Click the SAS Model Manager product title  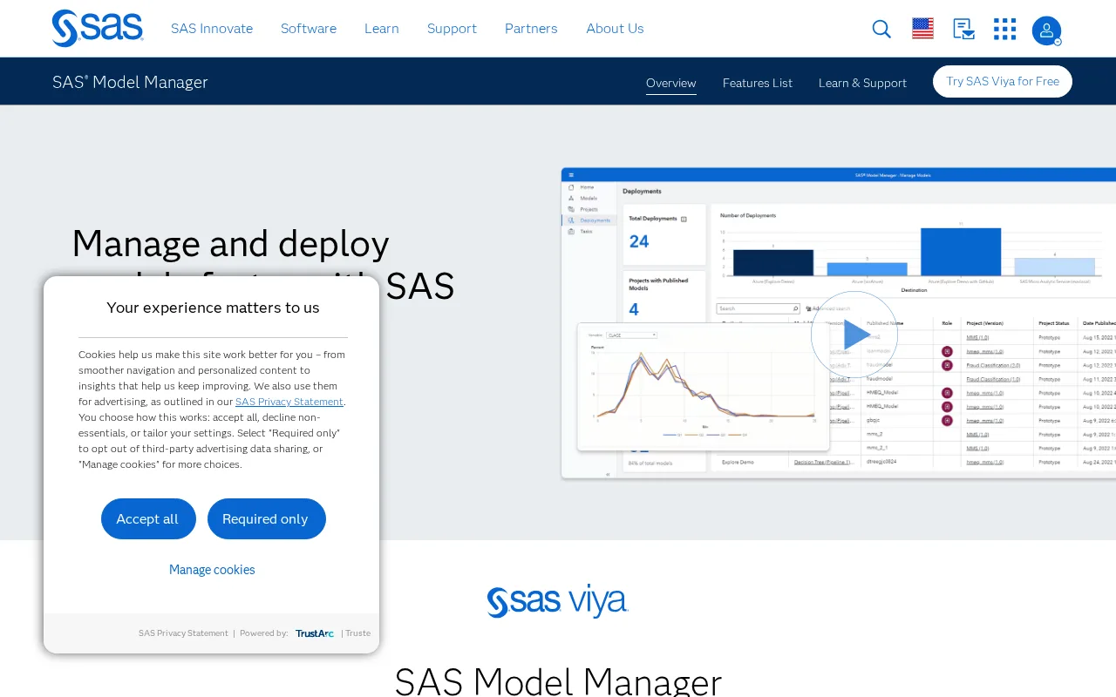[x=130, y=82]
